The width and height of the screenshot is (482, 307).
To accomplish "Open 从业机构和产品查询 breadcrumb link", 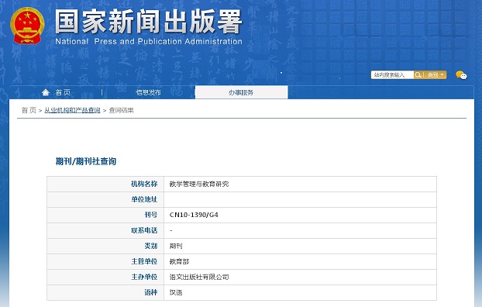I will (x=72, y=110).
